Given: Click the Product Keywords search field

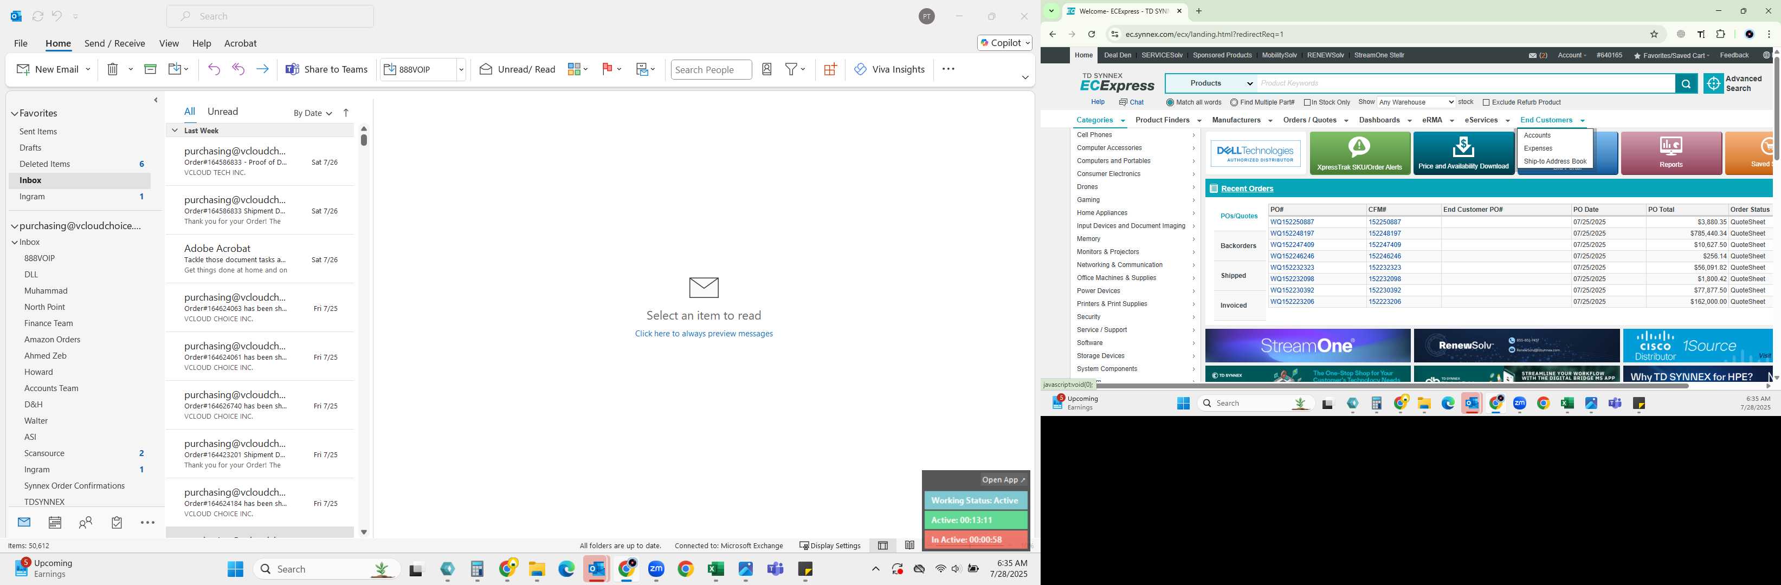Looking at the screenshot, I should click(x=1466, y=83).
